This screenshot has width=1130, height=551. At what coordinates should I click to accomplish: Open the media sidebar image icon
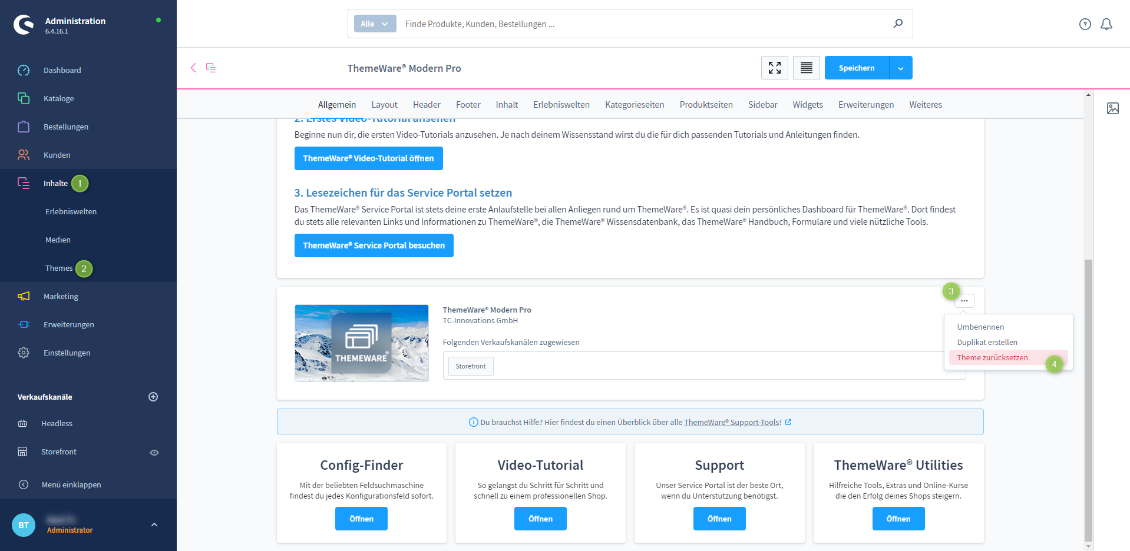(1113, 108)
